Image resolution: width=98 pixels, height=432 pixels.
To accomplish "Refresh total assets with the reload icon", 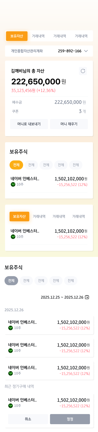I will pos(83,71).
